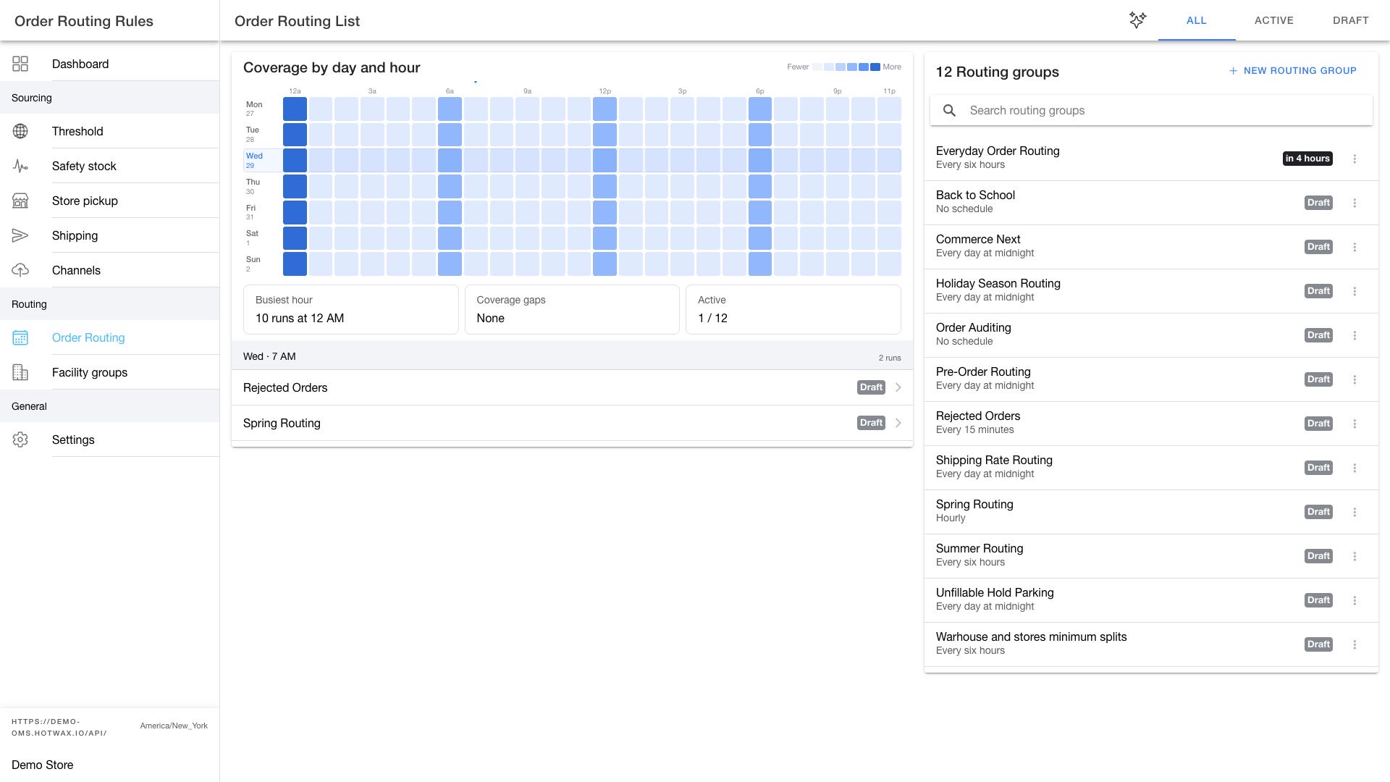Open the Dashboard grid icon
This screenshot has width=1390, height=782.
point(20,64)
